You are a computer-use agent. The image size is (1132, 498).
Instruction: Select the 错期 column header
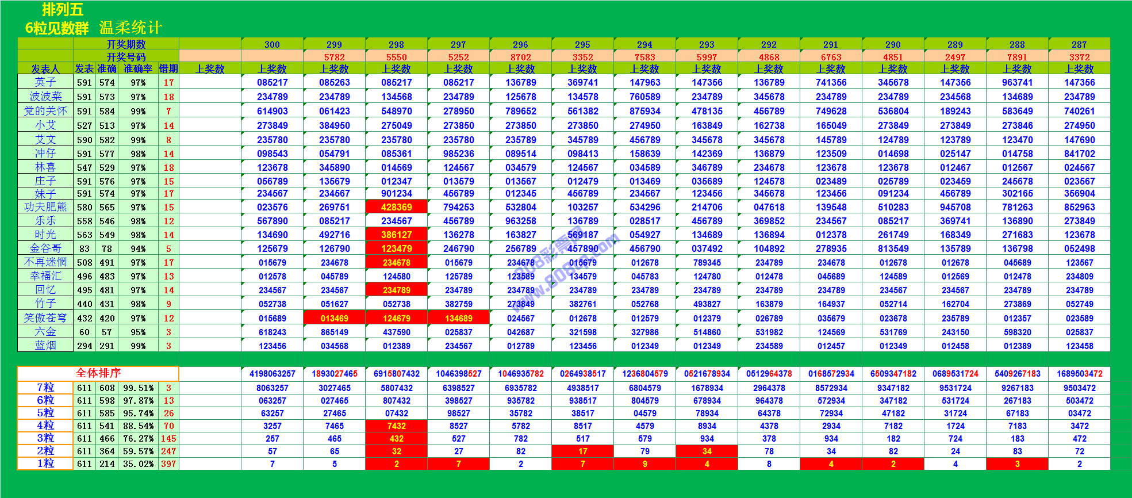(x=168, y=69)
